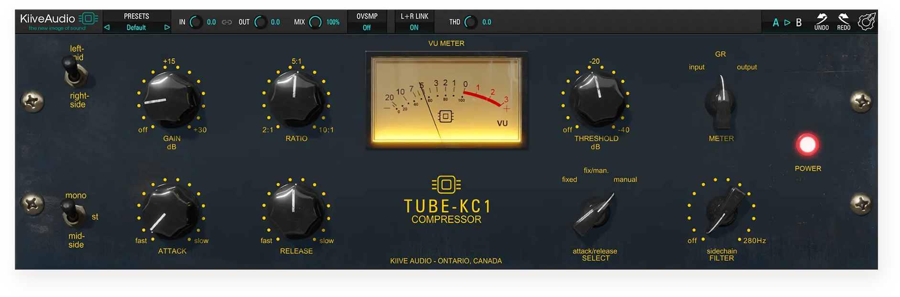The height and width of the screenshot is (297, 900).
Task: Click the IN input level knob
Action: 196,22
